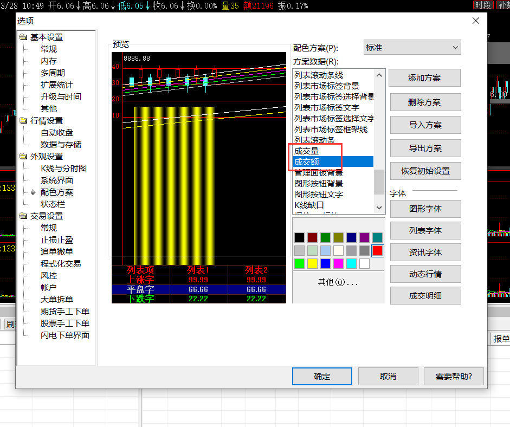Open the K线与分时图 settings page

click(x=64, y=169)
